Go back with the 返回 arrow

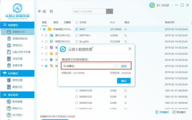pos(45,11)
